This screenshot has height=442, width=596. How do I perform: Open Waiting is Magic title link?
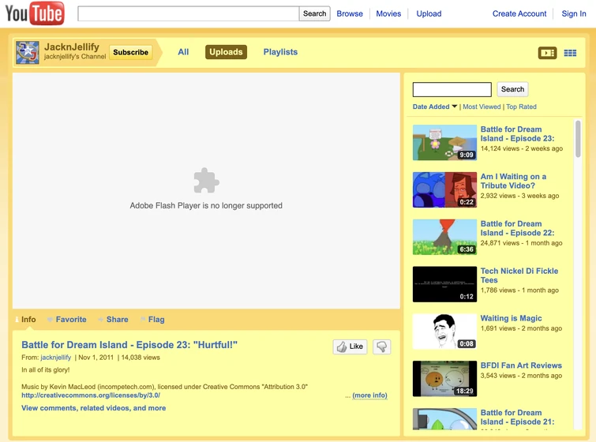(x=512, y=318)
